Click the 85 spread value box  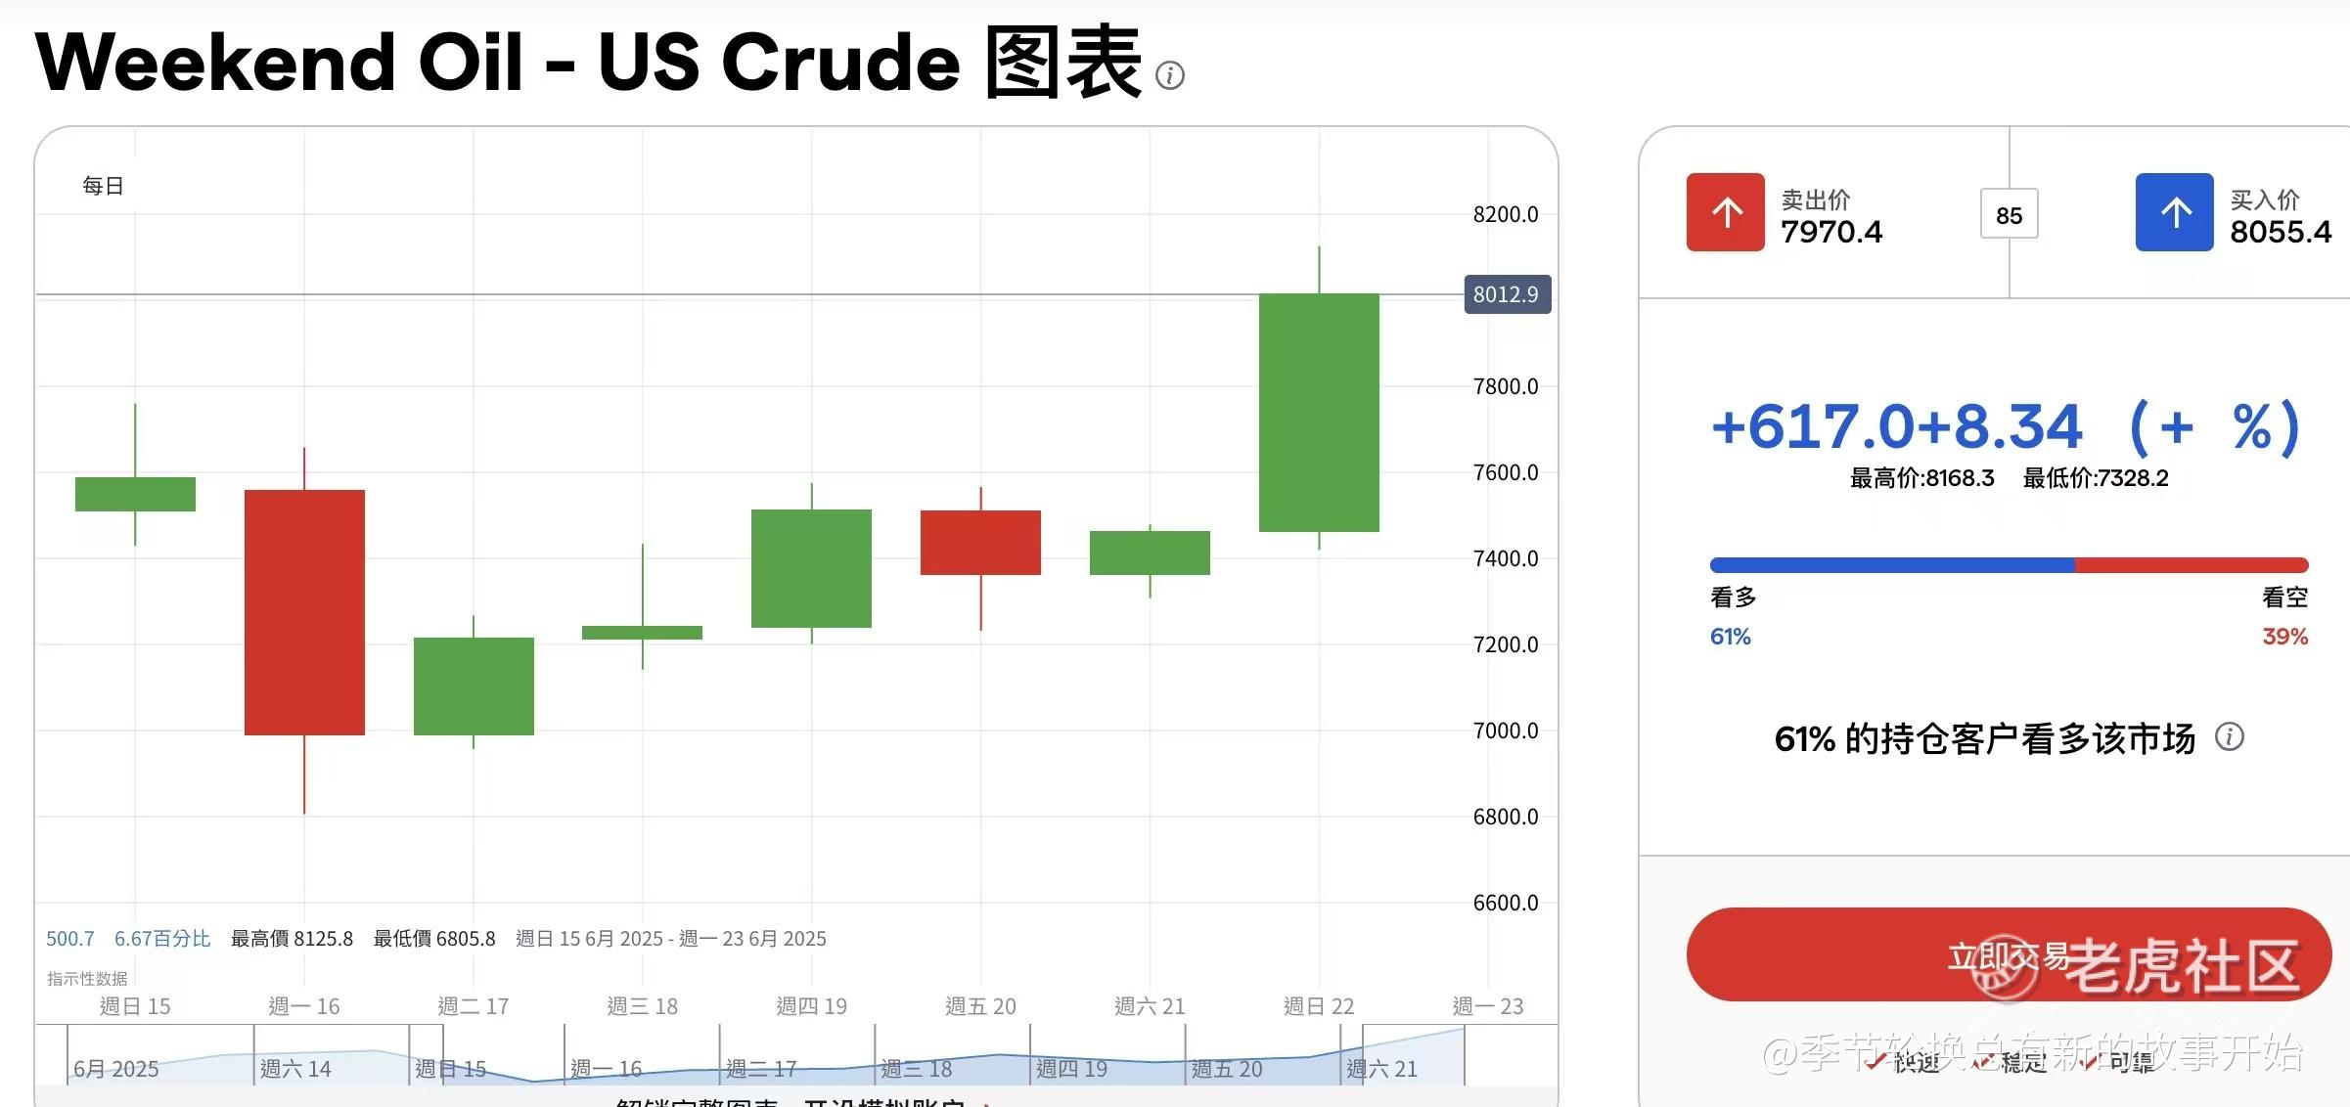[x=2009, y=214]
